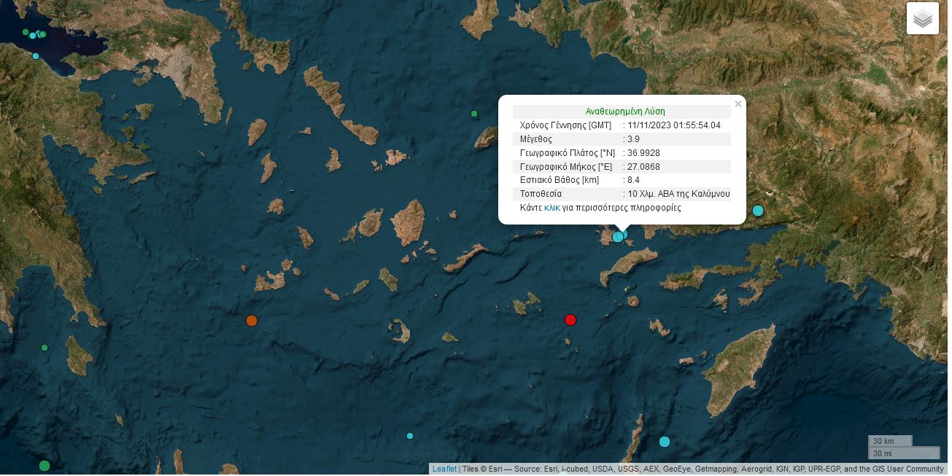The height and width of the screenshot is (476, 952).
Task: Click the 'Αναθεωρημένη Λύση' popup header
Action: pos(624,112)
